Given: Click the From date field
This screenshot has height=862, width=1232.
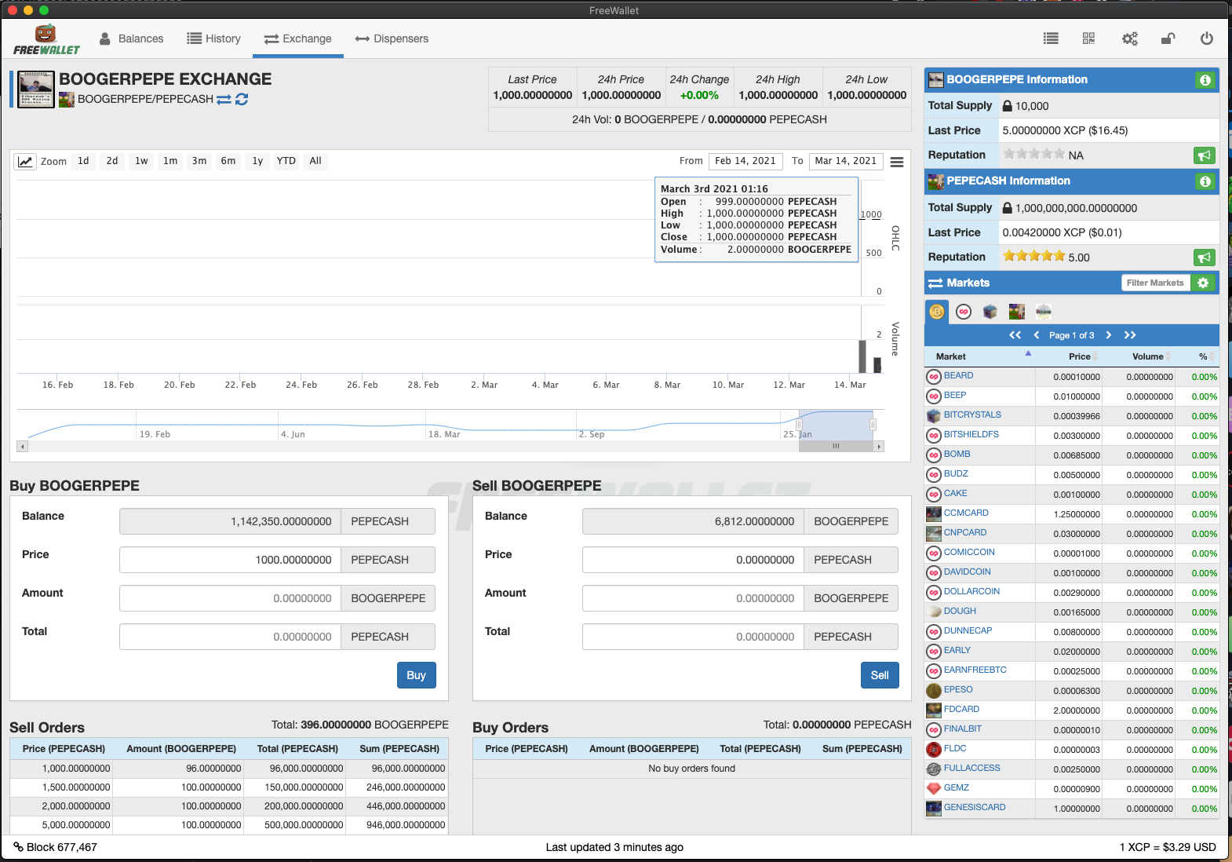Looking at the screenshot, I should click(x=745, y=161).
